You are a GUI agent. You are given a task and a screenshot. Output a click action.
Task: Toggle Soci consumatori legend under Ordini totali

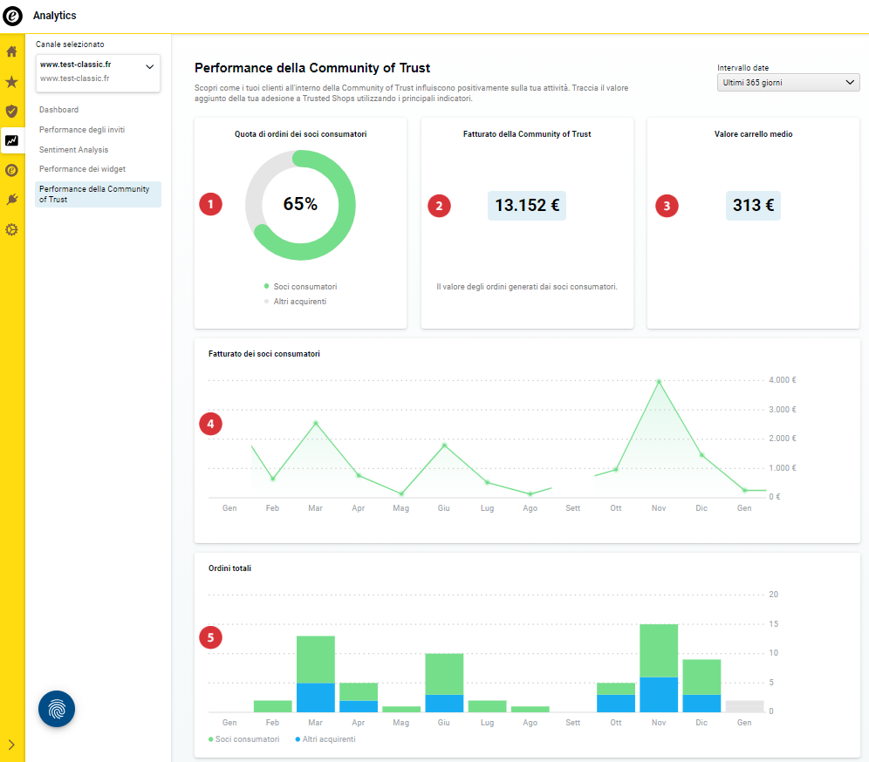click(x=243, y=739)
